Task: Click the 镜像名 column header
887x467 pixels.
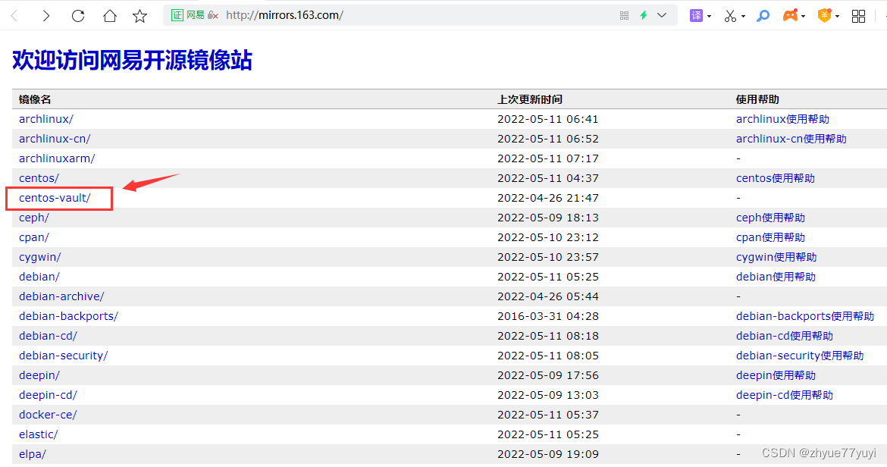Action: pos(35,99)
